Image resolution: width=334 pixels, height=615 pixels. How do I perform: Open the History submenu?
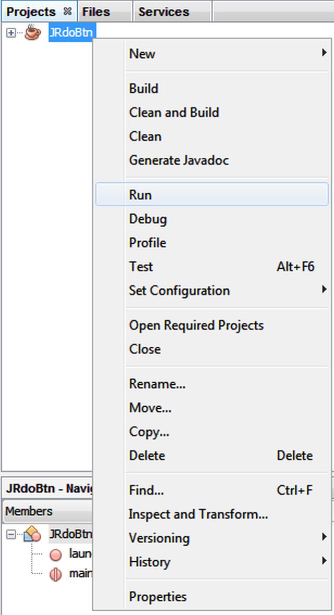tap(150, 562)
